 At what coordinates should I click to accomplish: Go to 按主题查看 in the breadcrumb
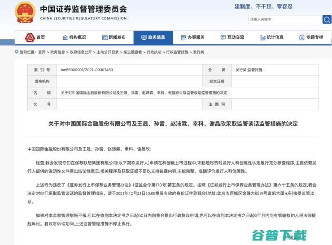point(132,52)
